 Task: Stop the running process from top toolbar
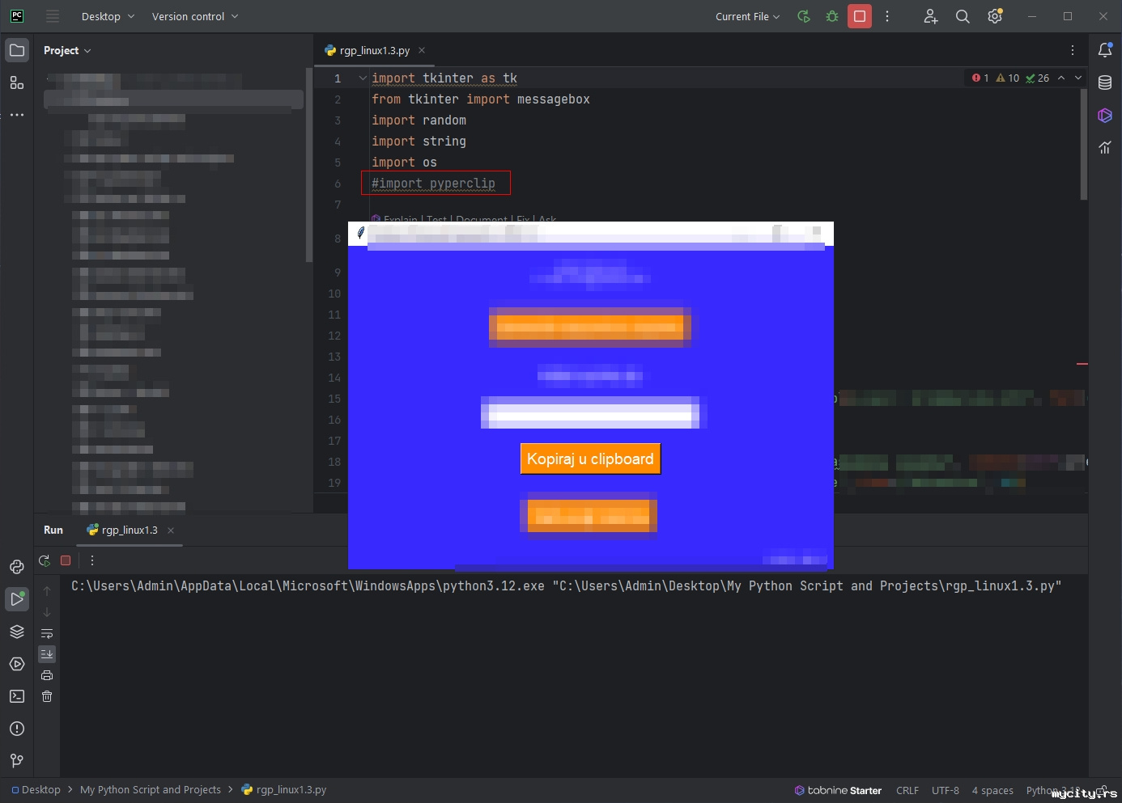[860, 16]
